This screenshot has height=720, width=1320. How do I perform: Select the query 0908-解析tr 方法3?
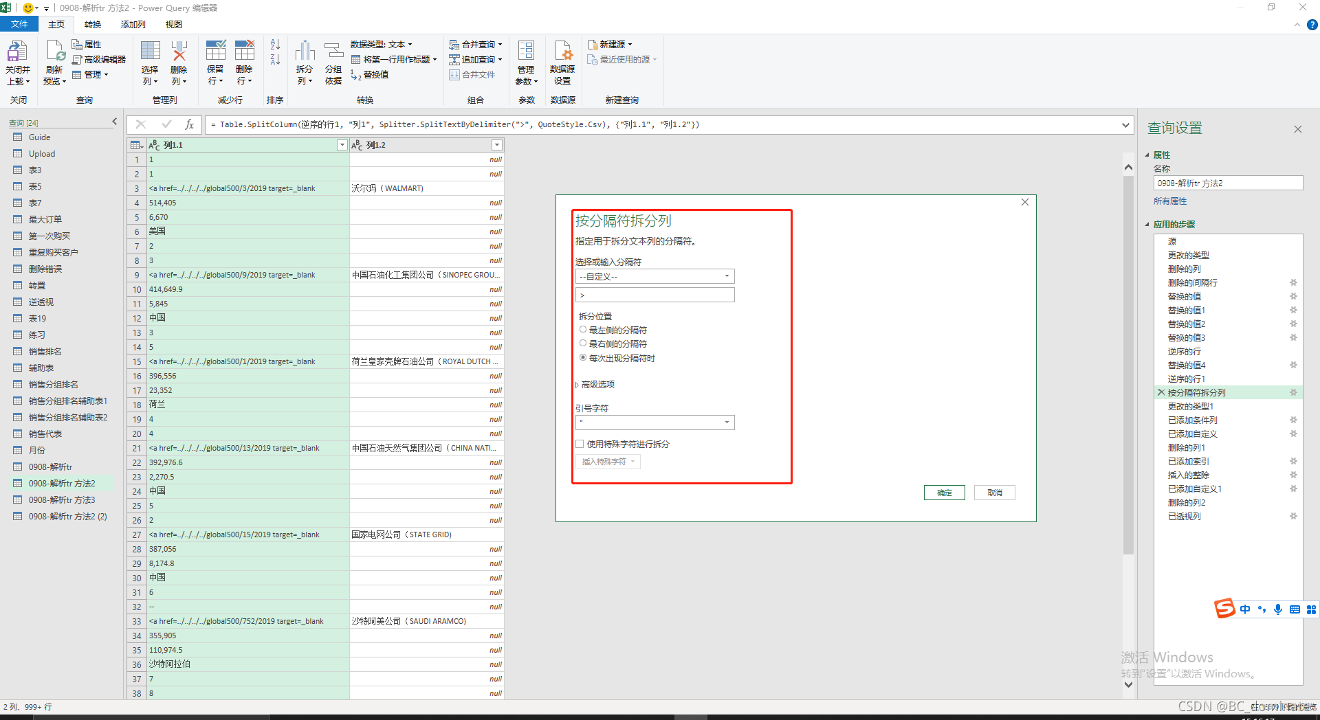coord(61,500)
